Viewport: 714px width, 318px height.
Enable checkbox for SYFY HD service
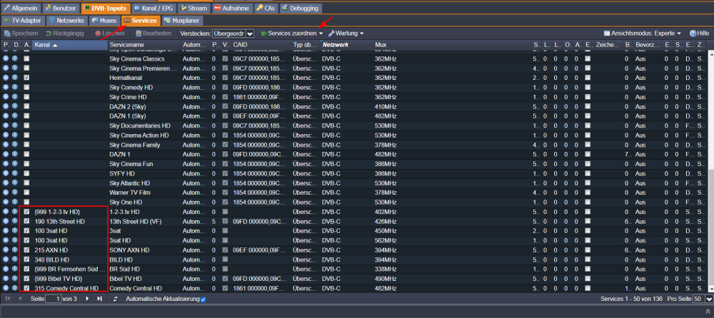27,173
